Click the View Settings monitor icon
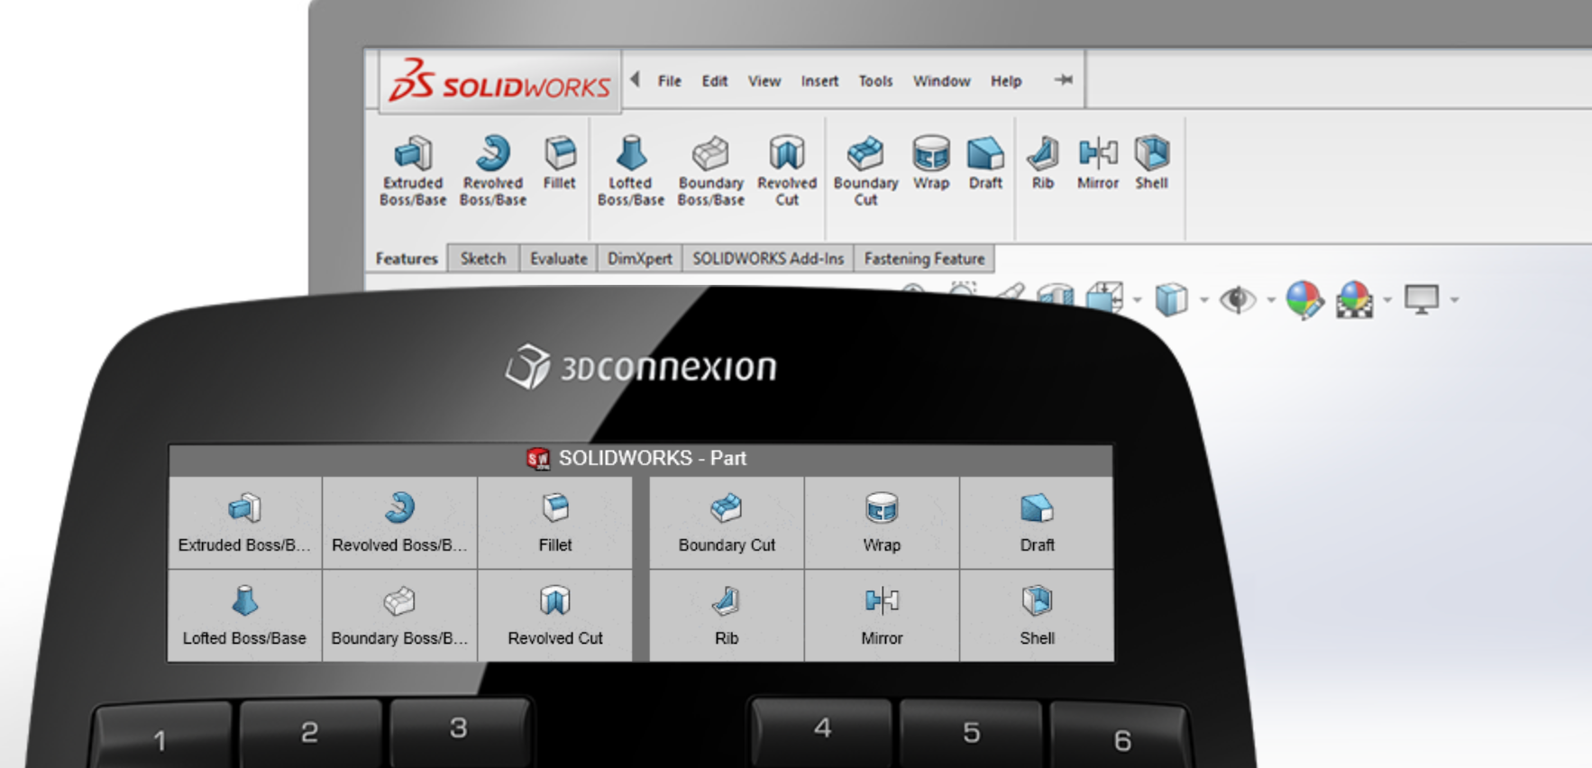This screenshot has width=1592, height=768. pos(1422,299)
